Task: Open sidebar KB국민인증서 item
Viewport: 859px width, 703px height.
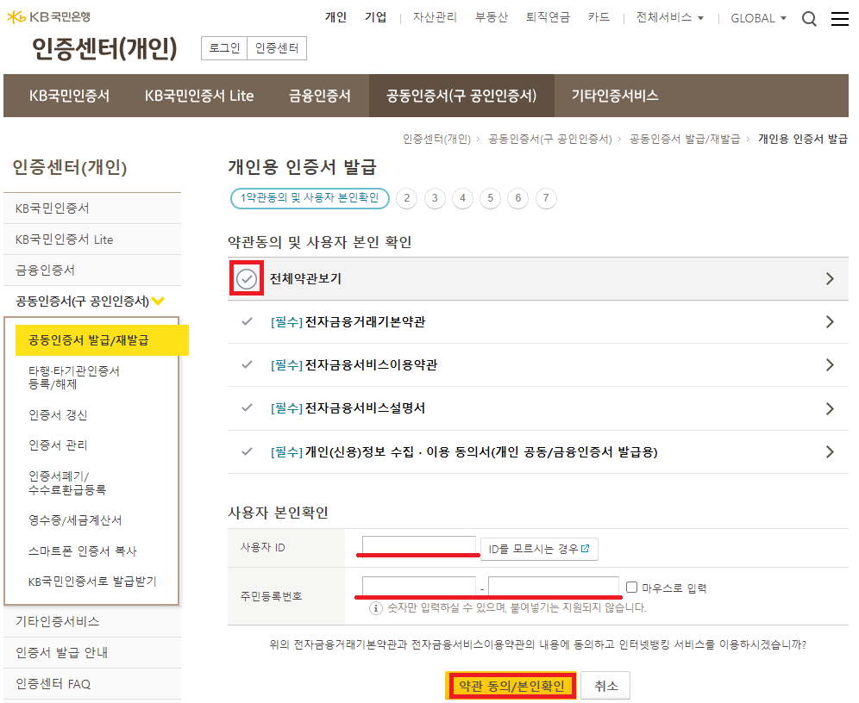Action: (92, 208)
